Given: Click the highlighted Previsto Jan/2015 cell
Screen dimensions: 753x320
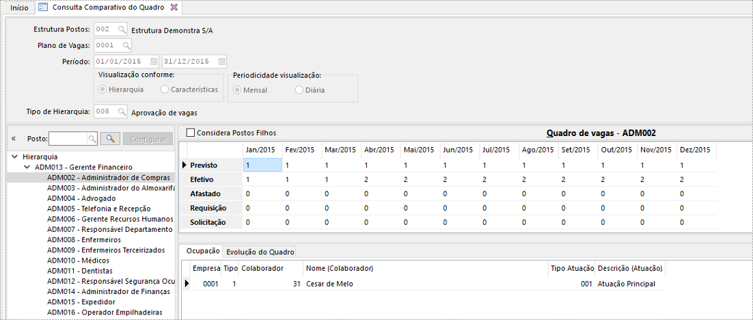Looking at the screenshot, I should click(x=262, y=165).
